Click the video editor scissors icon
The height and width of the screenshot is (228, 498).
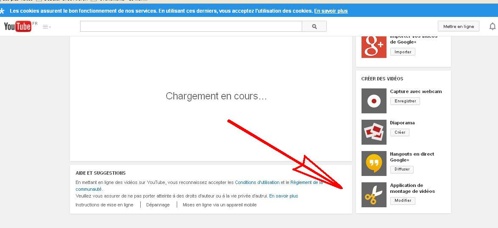point(374,195)
